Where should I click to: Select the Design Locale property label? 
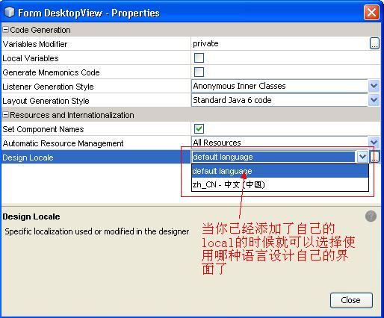pos(28,158)
